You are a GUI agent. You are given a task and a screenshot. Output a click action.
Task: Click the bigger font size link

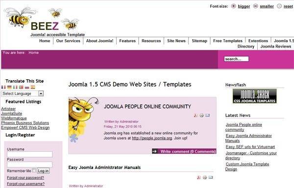pyautogui.click(x=244, y=6)
